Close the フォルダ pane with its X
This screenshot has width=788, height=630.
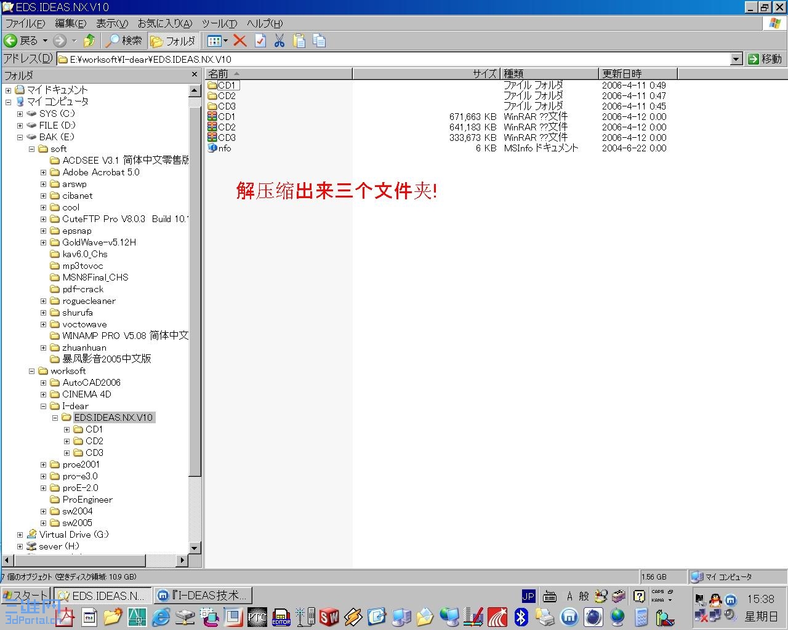[x=195, y=74]
